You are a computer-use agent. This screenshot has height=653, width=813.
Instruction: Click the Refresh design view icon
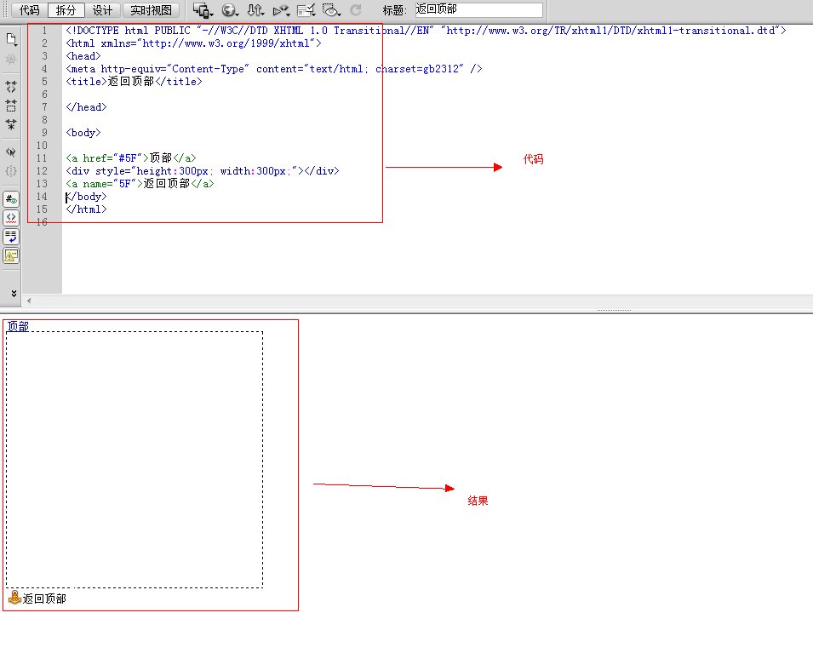tap(356, 10)
